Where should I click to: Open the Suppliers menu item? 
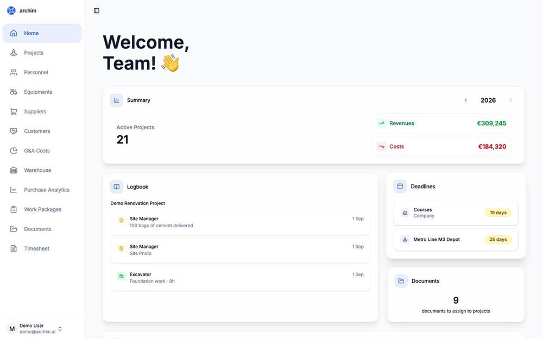tap(42, 111)
